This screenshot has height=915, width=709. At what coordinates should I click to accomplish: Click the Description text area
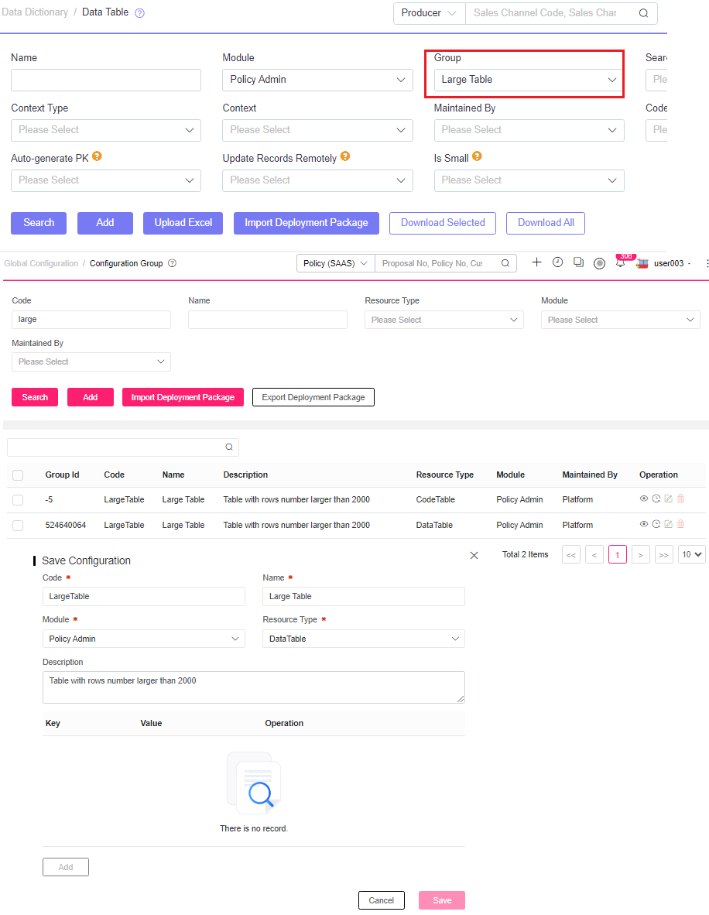click(x=253, y=687)
